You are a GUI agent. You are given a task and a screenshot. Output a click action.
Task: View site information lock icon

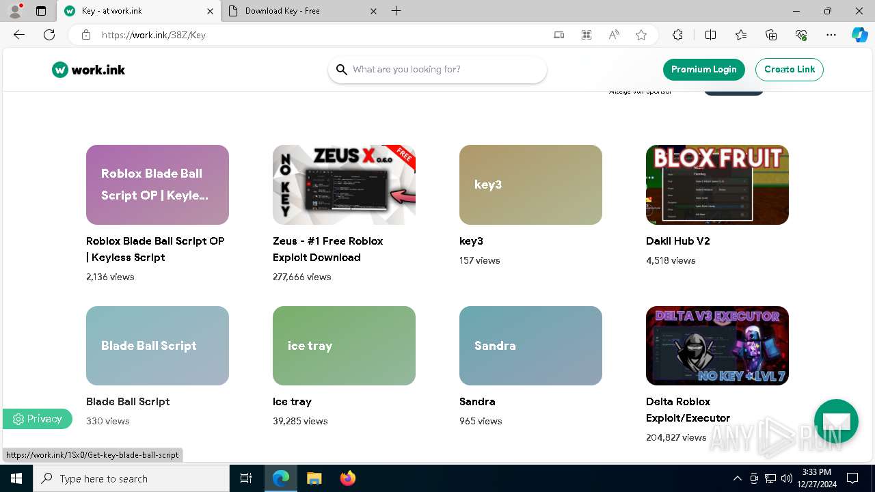(86, 35)
